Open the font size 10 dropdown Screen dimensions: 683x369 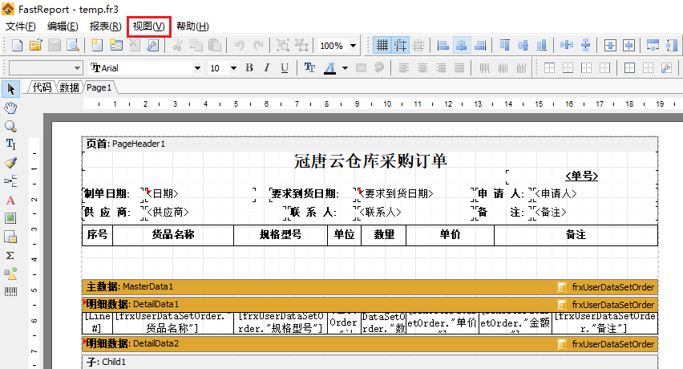pos(233,68)
